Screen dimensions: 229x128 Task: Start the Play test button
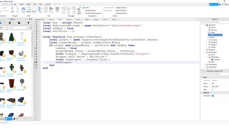click(40, 10)
